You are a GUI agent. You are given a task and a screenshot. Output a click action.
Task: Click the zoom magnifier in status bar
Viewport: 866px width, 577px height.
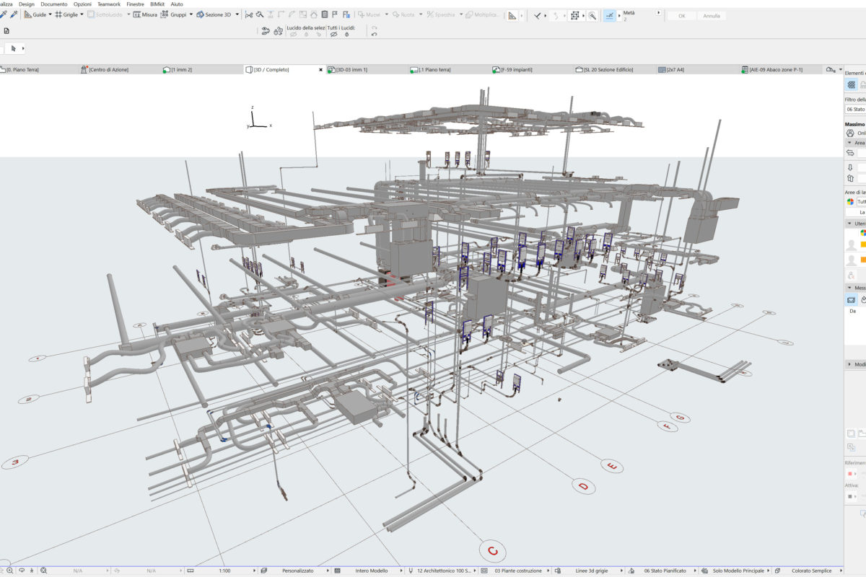(x=9, y=571)
